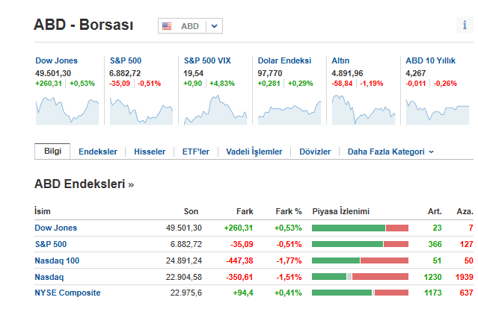The width and height of the screenshot is (478, 309).
Task: Click the info icon at top right
Action: click(x=465, y=25)
